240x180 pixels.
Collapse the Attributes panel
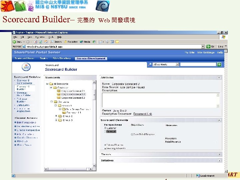tap(219, 78)
